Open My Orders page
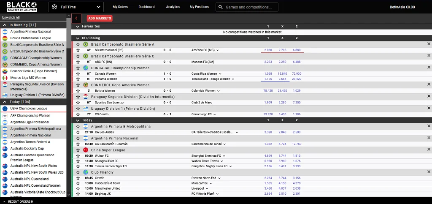 pyautogui.click(x=120, y=7)
